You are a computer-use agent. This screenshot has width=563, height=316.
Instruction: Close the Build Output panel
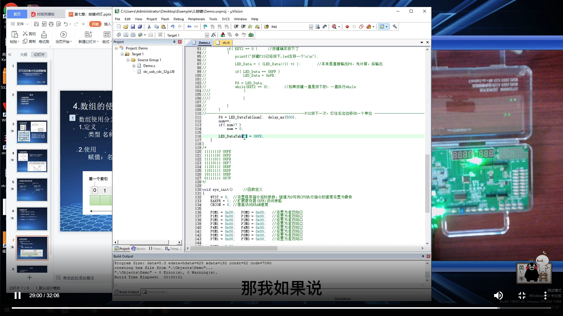point(428,256)
